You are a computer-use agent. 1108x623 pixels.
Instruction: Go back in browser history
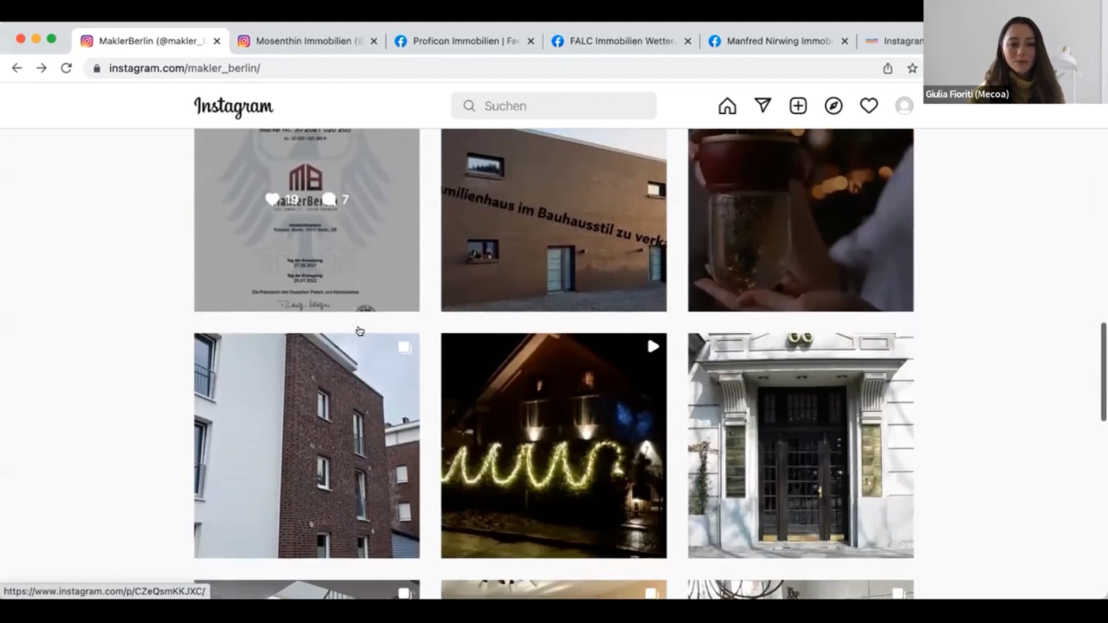pyautogui.click(x=17, y=68)
